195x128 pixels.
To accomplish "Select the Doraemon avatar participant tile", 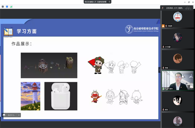I will (x=177, y=17).
